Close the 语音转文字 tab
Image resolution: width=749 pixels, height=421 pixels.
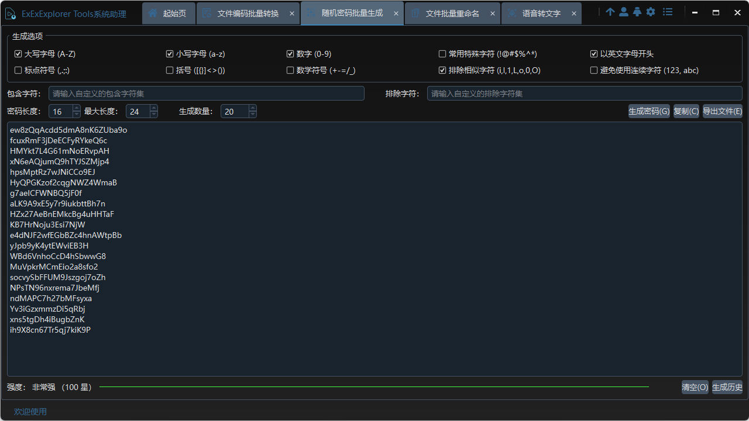coord(574,13)
